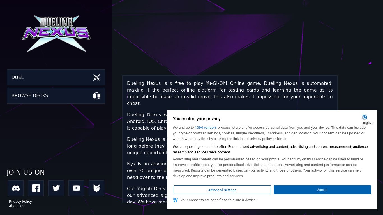Click the JOIN US ON heading
The width and height of the screenshot is (383, 215).
pos(26,172)
